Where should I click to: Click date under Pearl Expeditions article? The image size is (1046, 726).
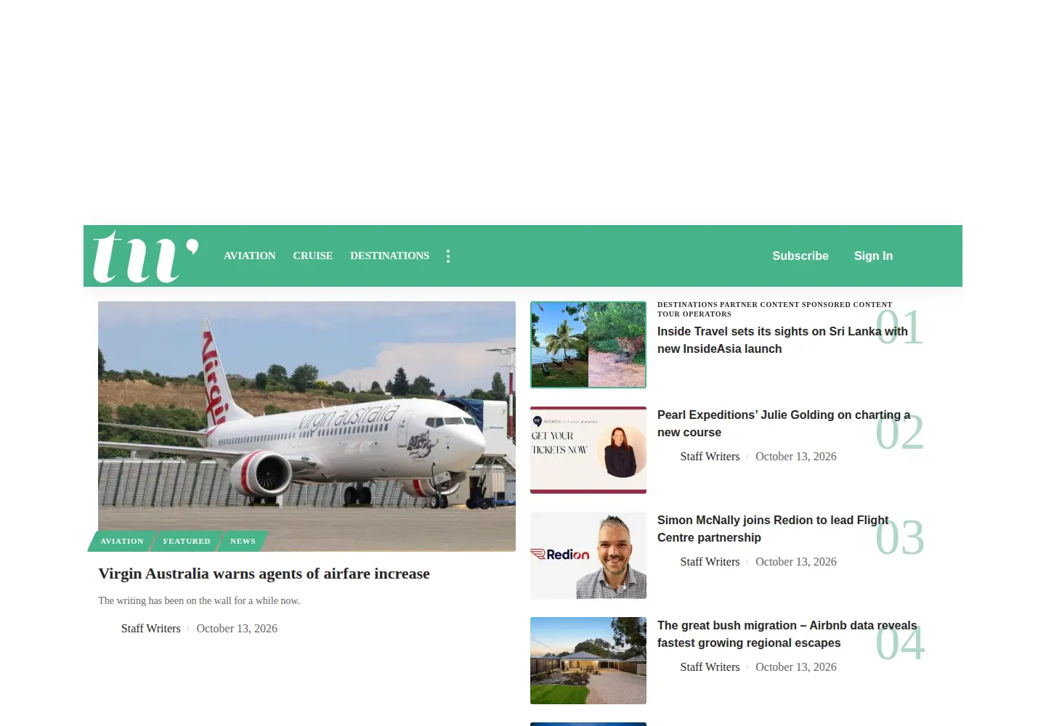click(796, 457)
